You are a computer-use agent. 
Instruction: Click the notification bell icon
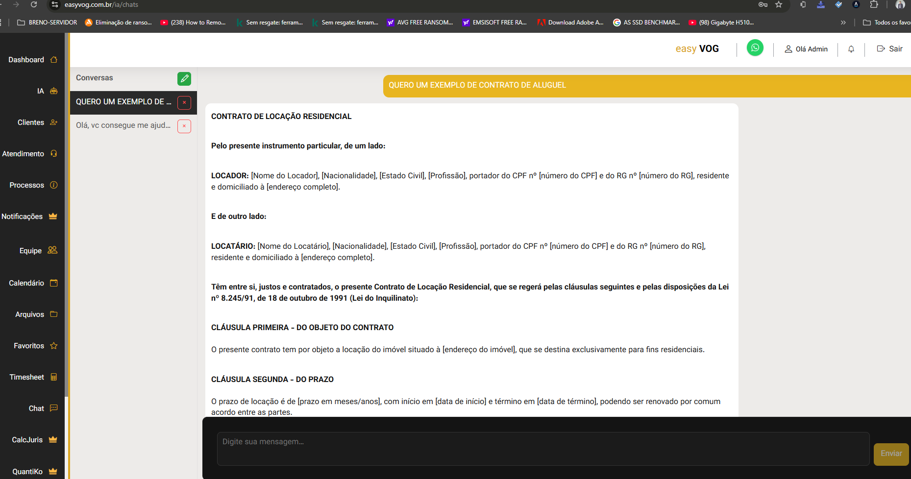coord(851,49)
